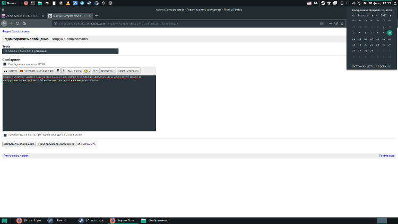Expand the additional options dropdown

click(128, 70)
